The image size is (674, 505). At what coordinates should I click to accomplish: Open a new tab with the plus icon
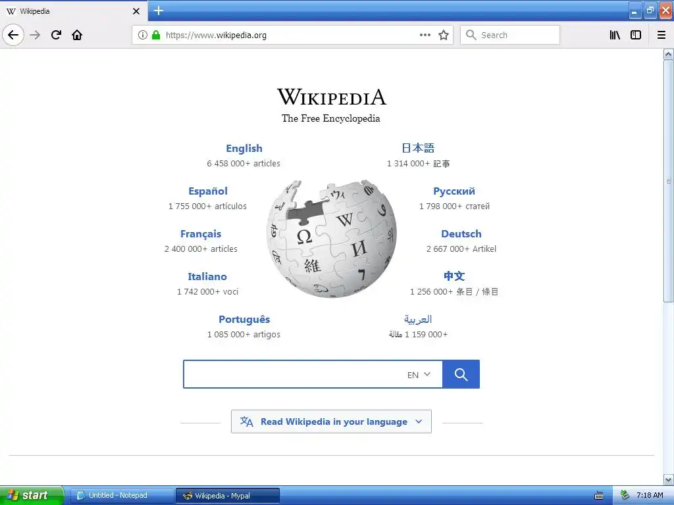[x=159, y=11]
